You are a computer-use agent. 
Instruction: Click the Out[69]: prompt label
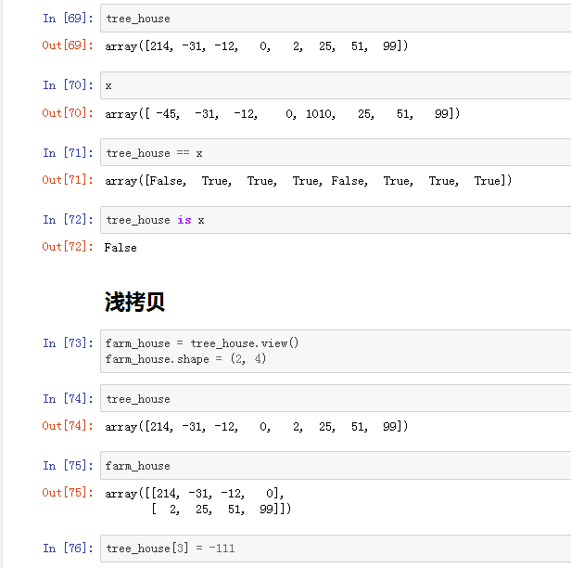coord(68,45)
